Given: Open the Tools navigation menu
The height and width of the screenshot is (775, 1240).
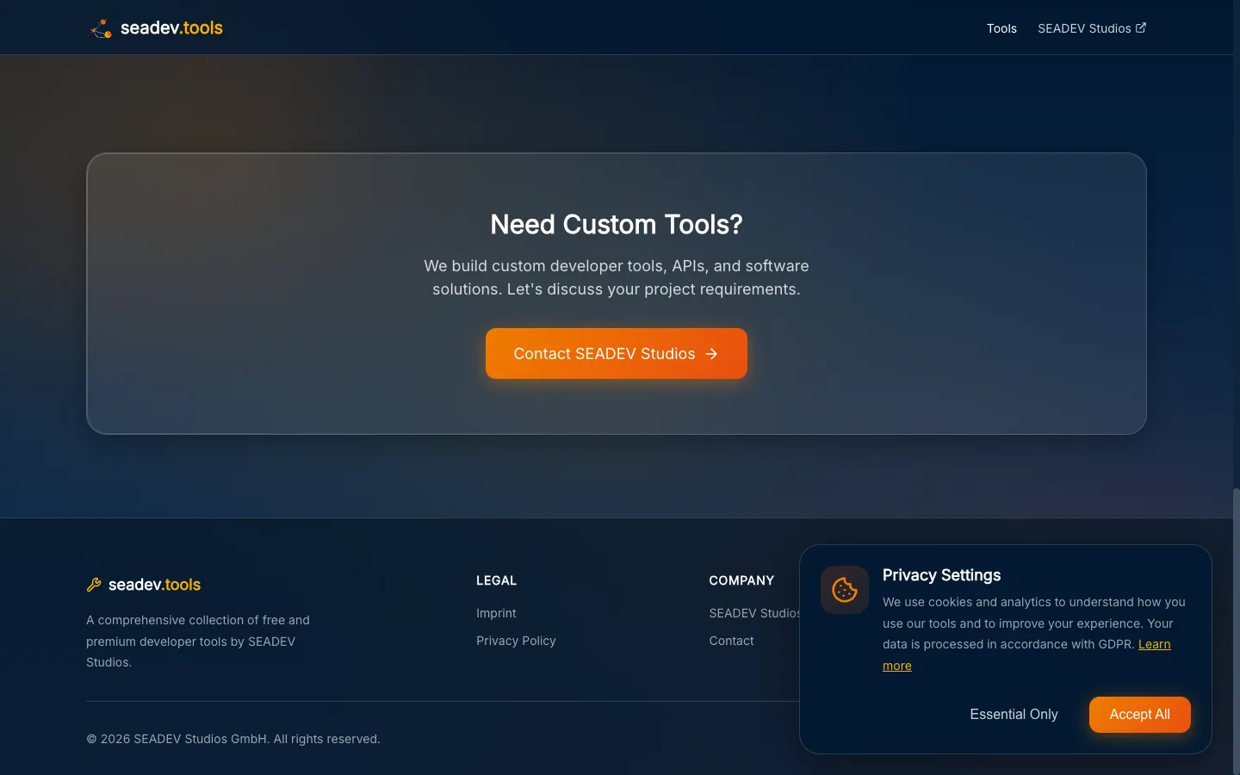Looking at the screenshot, I should (x=1001, y=28).
